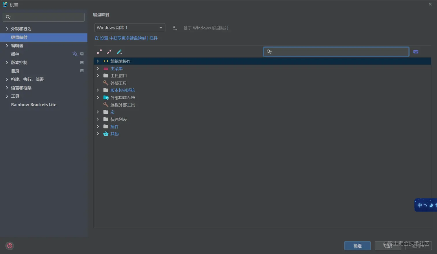Follow the 插件 link below the keymap dropdown
Image resolution: width=437 pixels, height=254 pixels.
tap(153, 38)
